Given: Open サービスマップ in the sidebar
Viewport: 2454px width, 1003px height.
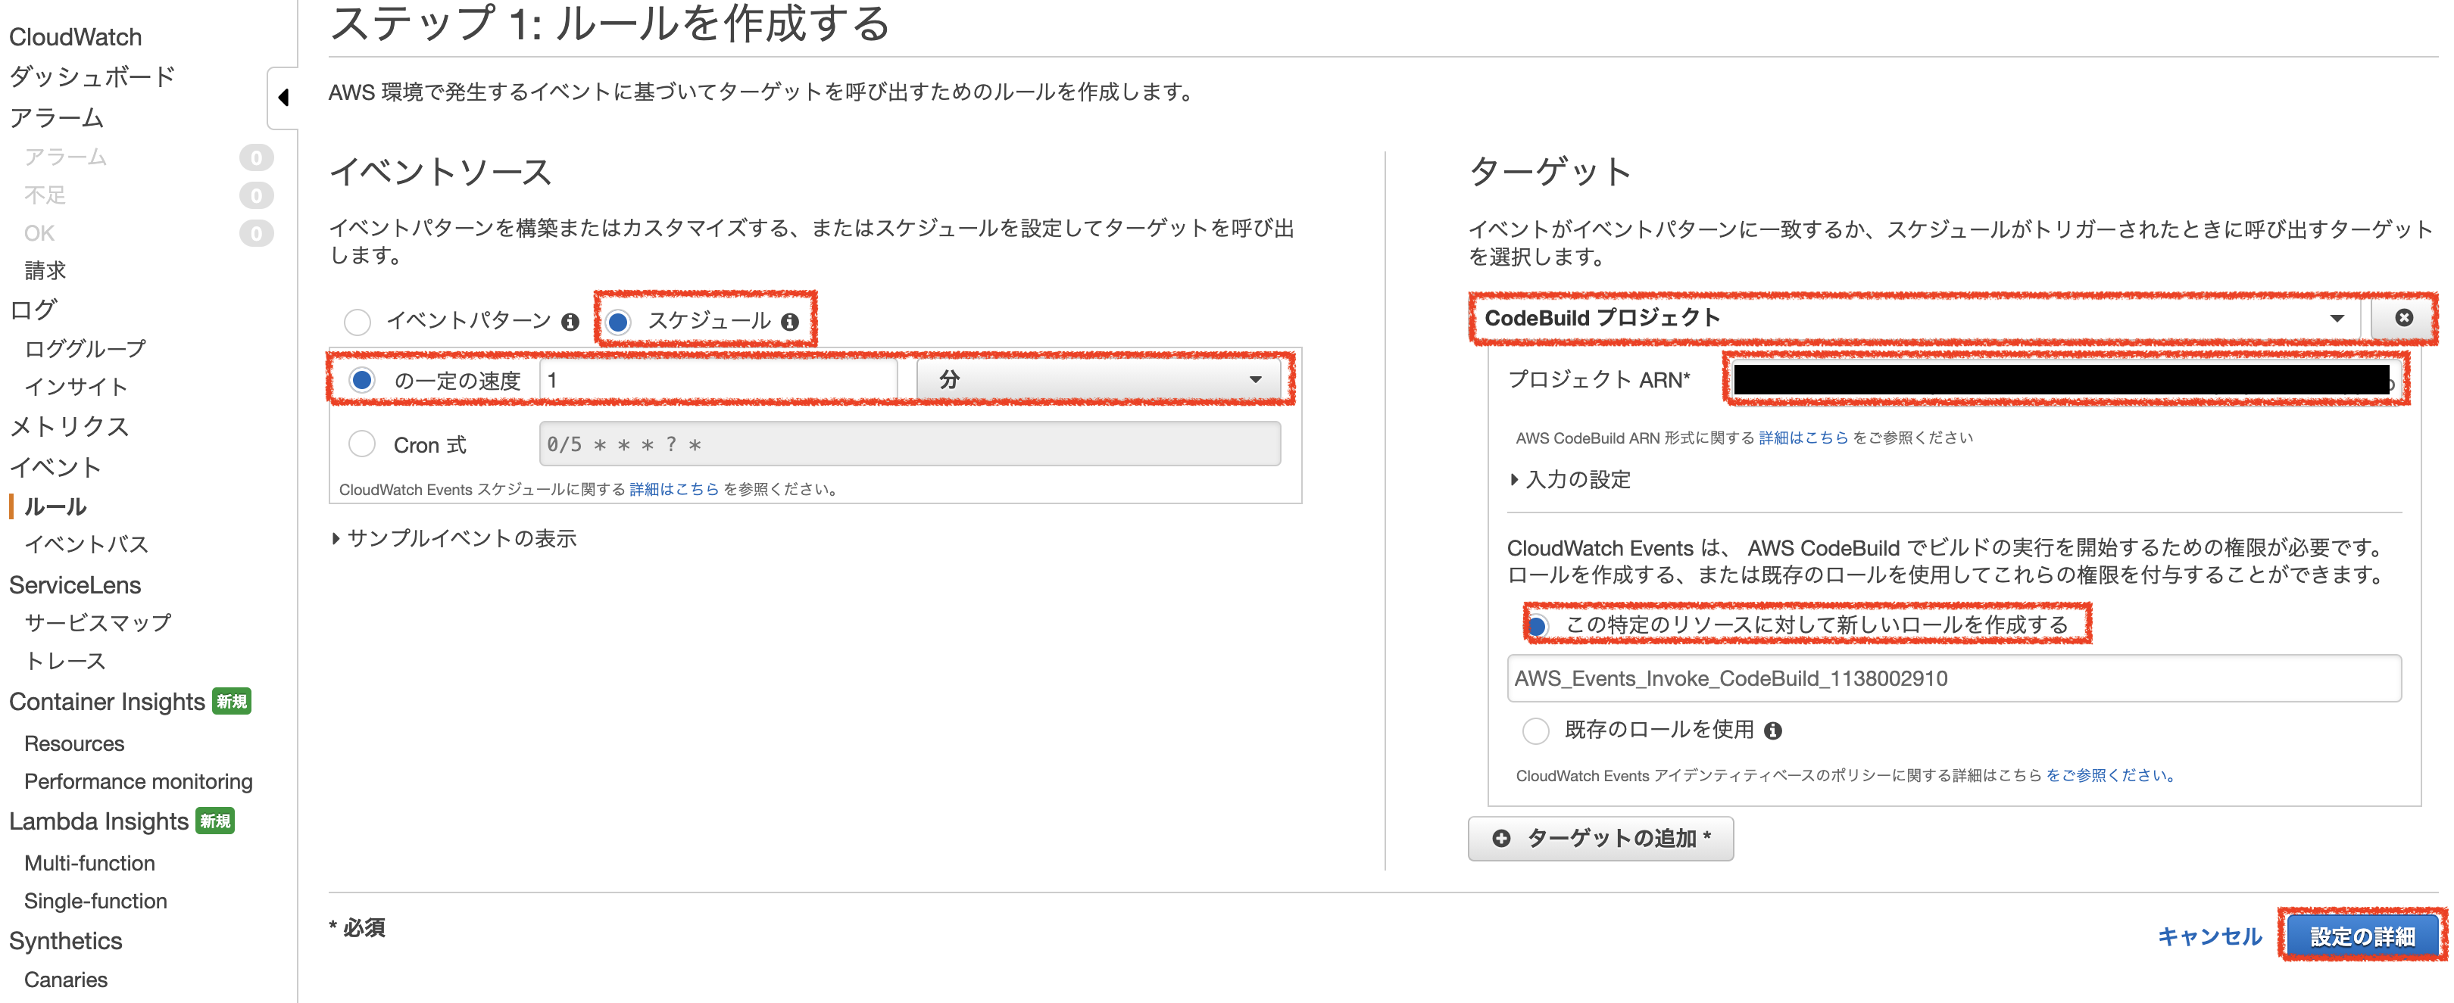Looking at the screenshot, I should point(97,622).
